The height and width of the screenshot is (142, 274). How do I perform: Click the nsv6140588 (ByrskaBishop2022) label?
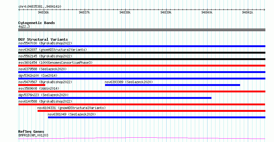click(45, 101)
